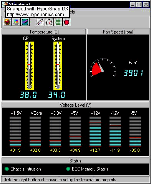The width and height of the screenshot is (151, 184).
Task: Click the Fan1 speed dial gauge
Action: tap(103, 68)
